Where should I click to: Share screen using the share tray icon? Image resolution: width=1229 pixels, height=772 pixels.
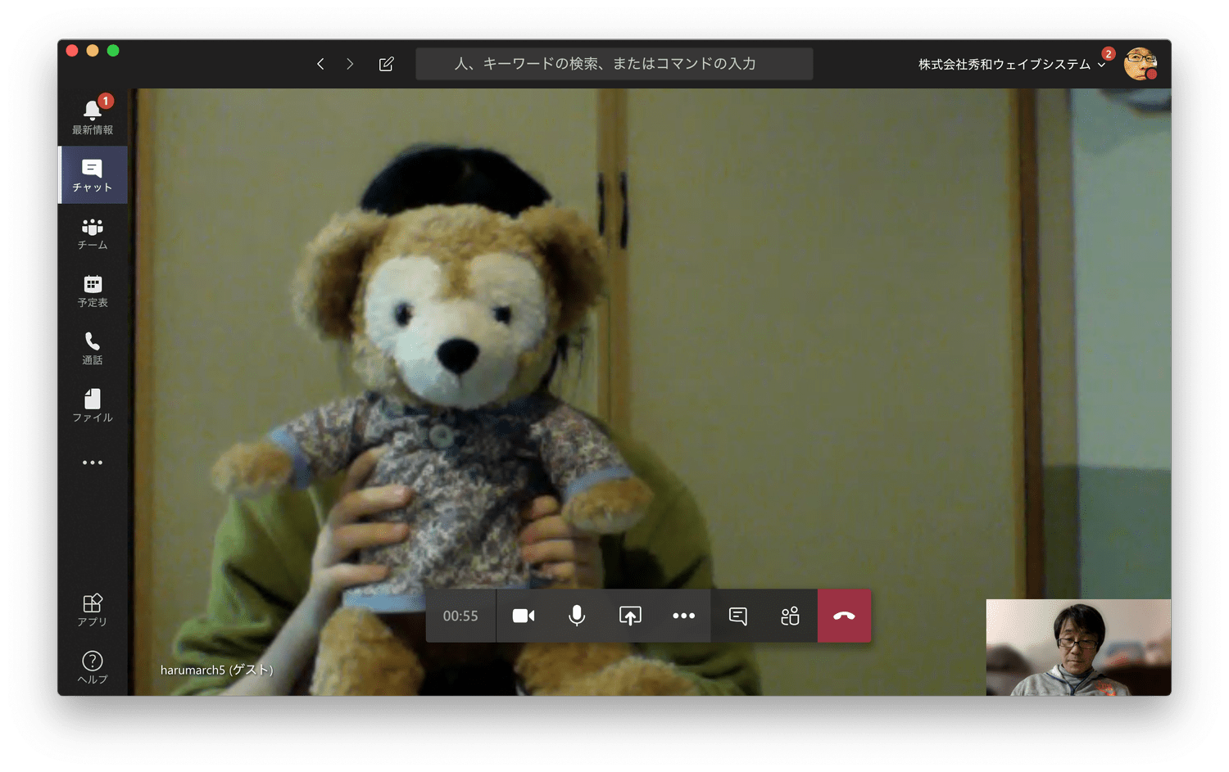coord(630,616)
